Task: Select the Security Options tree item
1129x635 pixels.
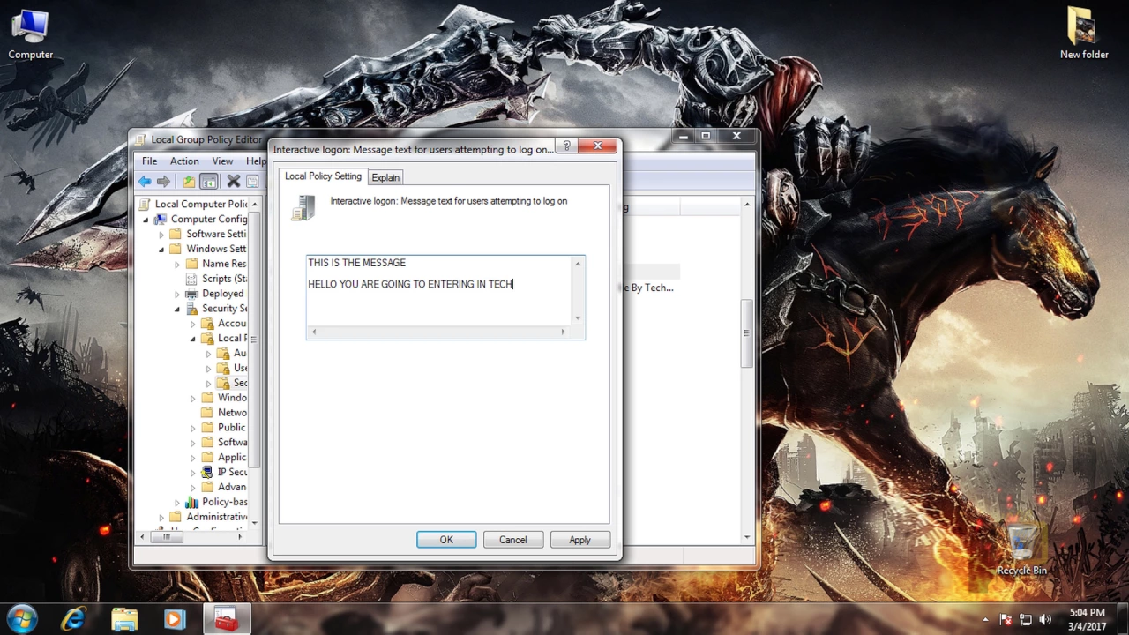Action: coord(232,384)
